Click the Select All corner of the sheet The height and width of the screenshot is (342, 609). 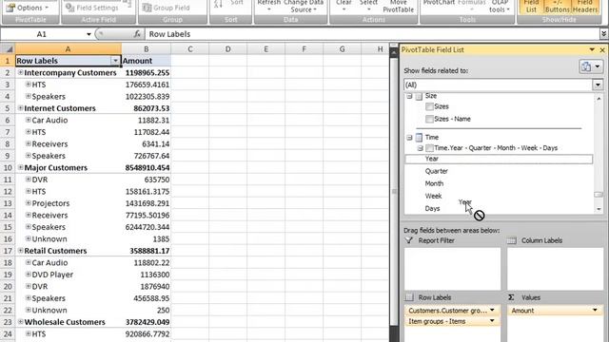(x=8, y=49)
